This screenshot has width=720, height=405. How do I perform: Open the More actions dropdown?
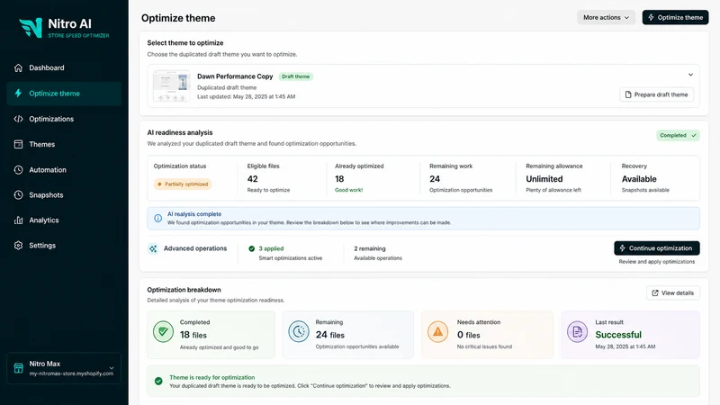pos(606,17)
